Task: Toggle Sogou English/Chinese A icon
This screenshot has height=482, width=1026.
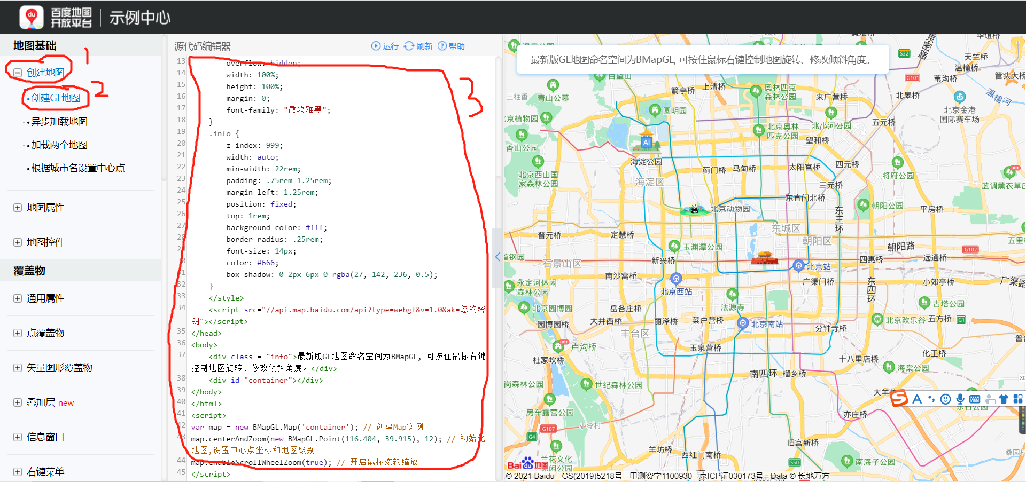Action: (x=918, y=399)
